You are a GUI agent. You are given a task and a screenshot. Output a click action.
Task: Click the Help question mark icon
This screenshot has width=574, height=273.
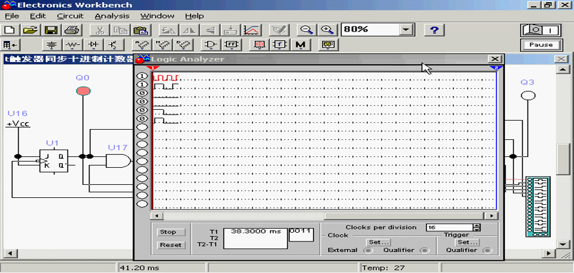[x=434, y=30]
